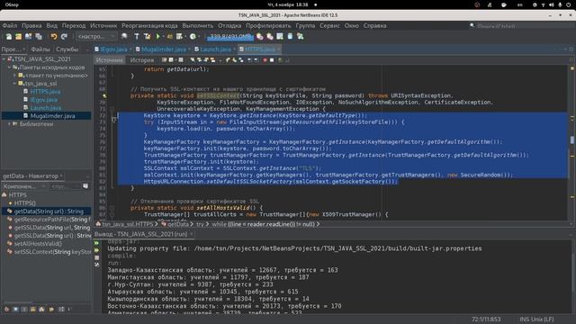Open the dropdown arrow beside Profile Project
This screenshot has width=576, height=324.
[x=185, y=36]
